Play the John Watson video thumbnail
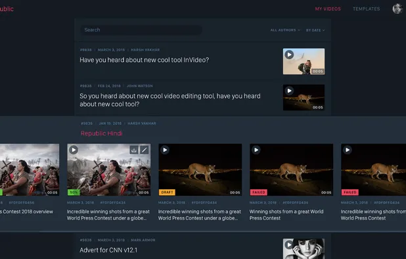406x259 pixels. pyautogui.click(x=289, y=91)
